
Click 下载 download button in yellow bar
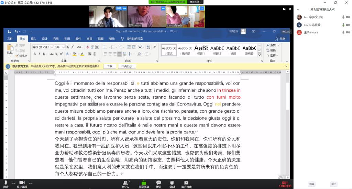point(110,66)
